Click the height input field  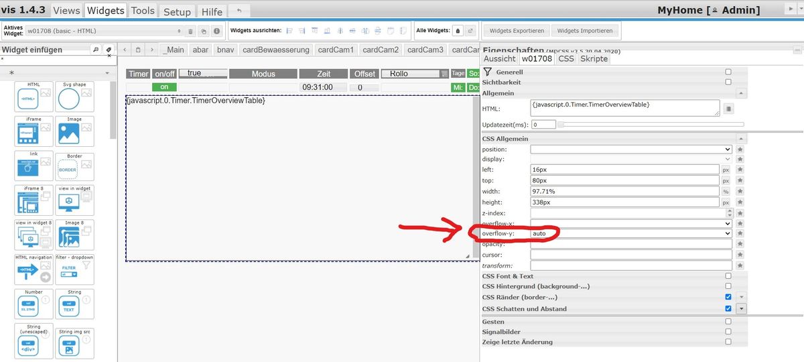tap(624, 202)
